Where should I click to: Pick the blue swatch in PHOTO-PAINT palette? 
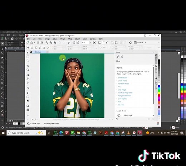(159, 86)
